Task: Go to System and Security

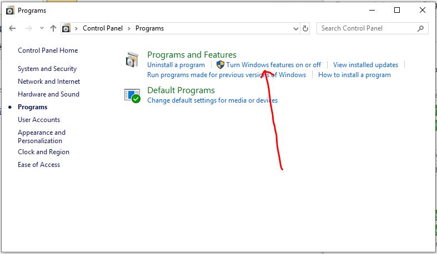Action: coord(47,69)
